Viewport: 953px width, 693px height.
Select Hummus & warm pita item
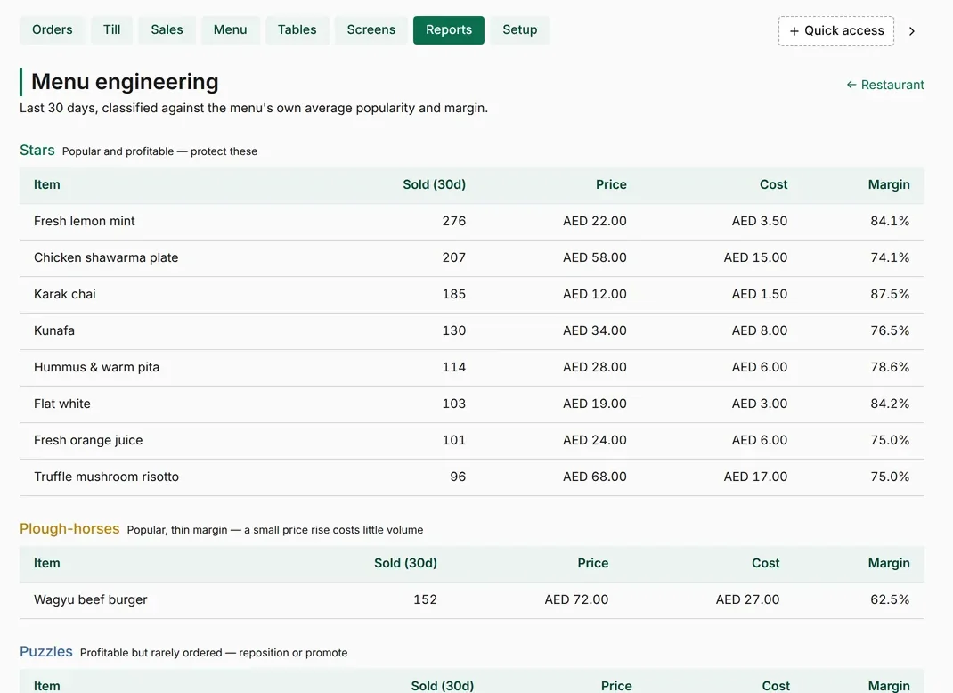click(97, 367)
